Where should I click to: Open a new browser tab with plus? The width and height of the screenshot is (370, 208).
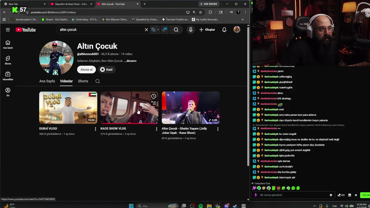(x=145, y=4)
